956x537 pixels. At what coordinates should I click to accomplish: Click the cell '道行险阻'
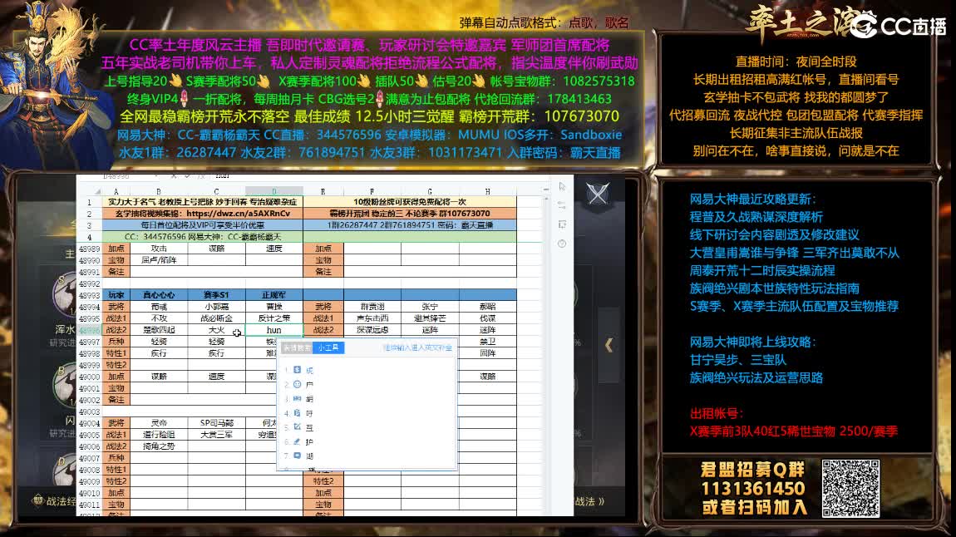coord(159,435)
